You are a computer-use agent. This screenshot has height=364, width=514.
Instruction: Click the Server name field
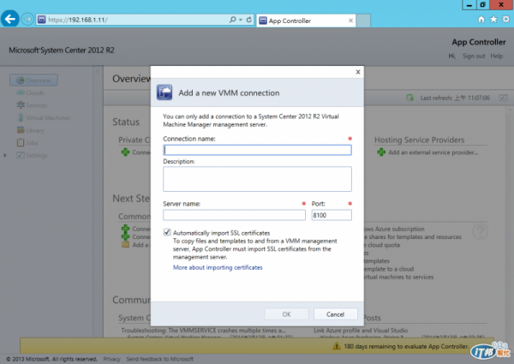coord(235,215)
